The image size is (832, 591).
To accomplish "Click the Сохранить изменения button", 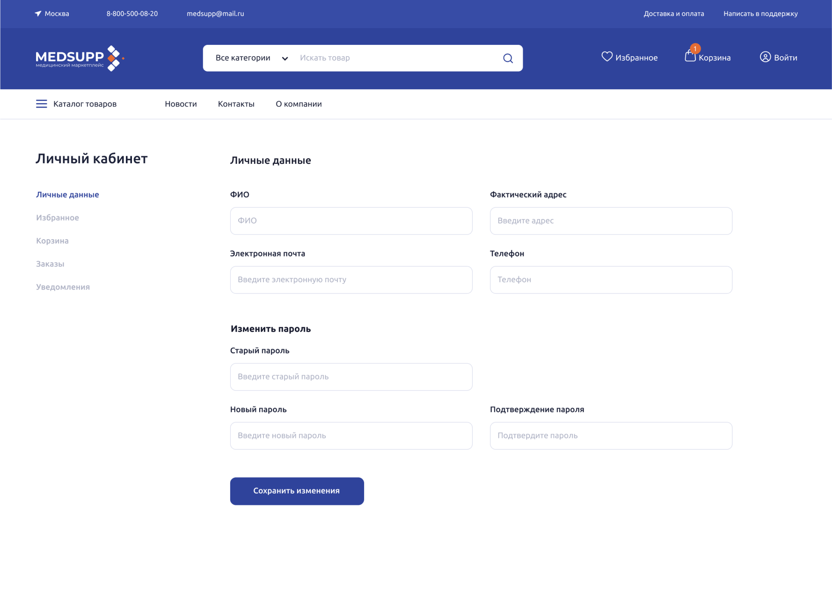I will pos(297,491).
